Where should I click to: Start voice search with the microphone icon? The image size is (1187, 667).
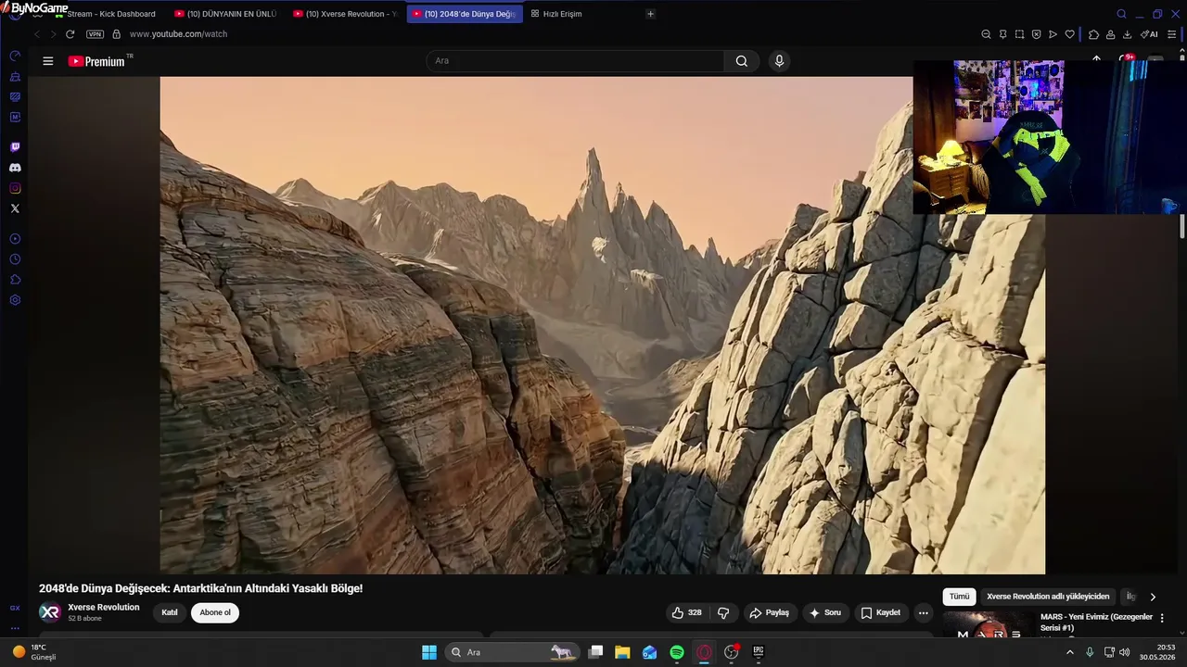click(x=779, y=61)
